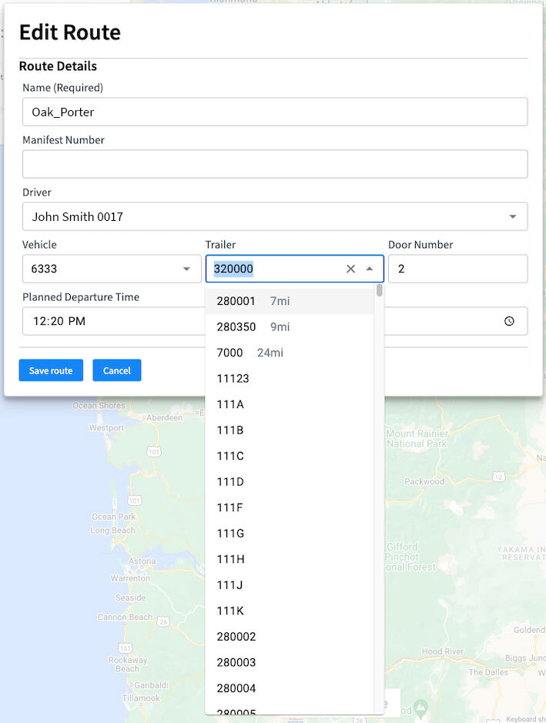Click the trailer list scrollbar thumb
The height and width of the screenshot is (723, 546).
(379, 290)
